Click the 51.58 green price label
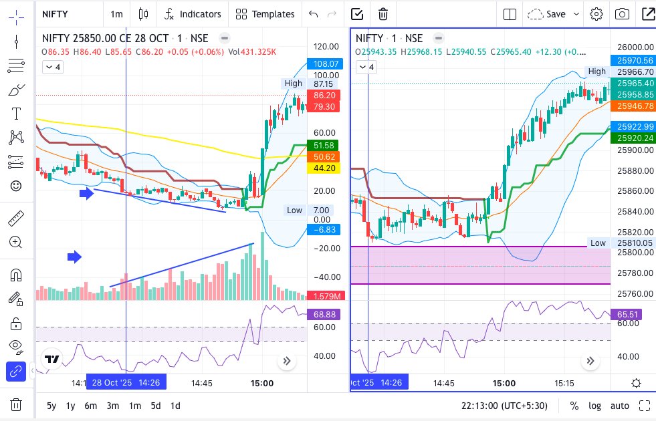 pyautogui.click(x=324, y=146)
